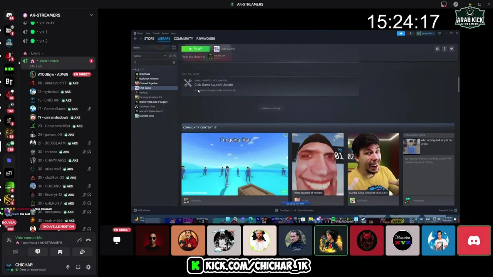This screenshot has width=493, height=277.
Task: Switch to the LIBRARY tab in Steam
Action: pos(164,38)
